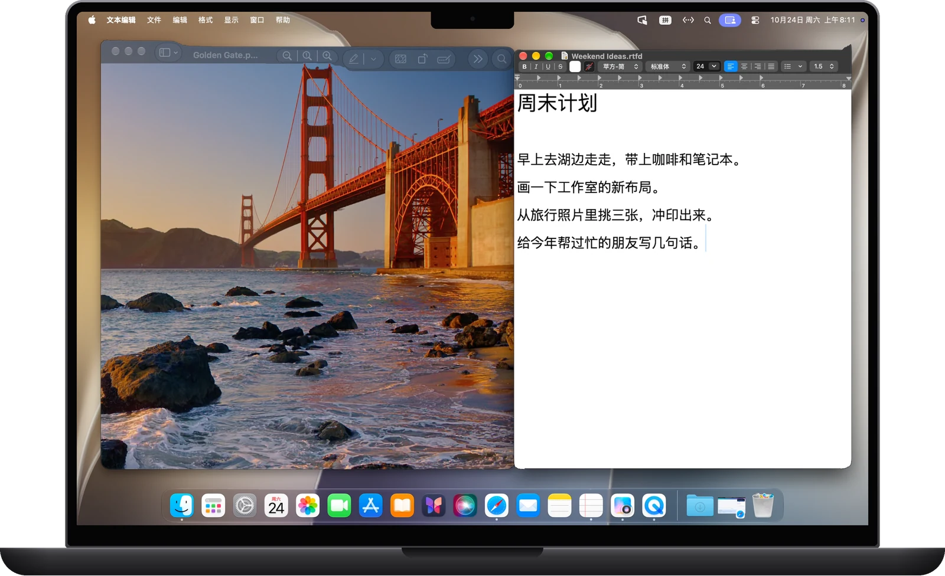Screen dimensions: 945x576
Task: Open the white text color swatch
Action: (575, 67)
